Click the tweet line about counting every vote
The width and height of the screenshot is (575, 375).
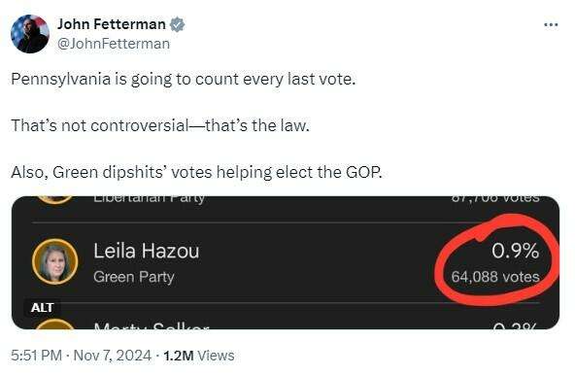tap(184, 80)
